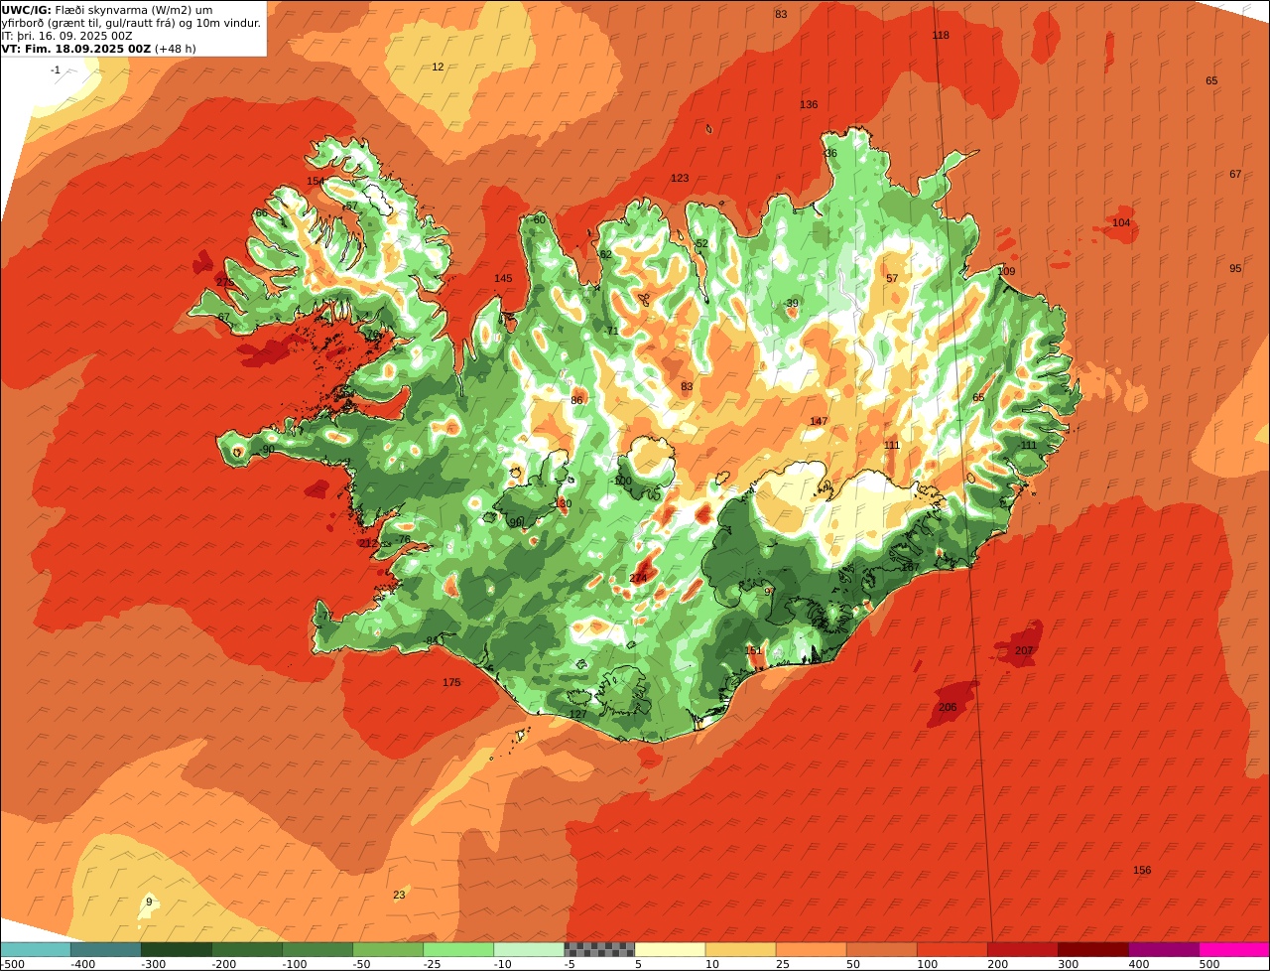Click the map value 12
Image resolution: width=1270 pixels, height=971 pixels.
(x=438, y=68)
